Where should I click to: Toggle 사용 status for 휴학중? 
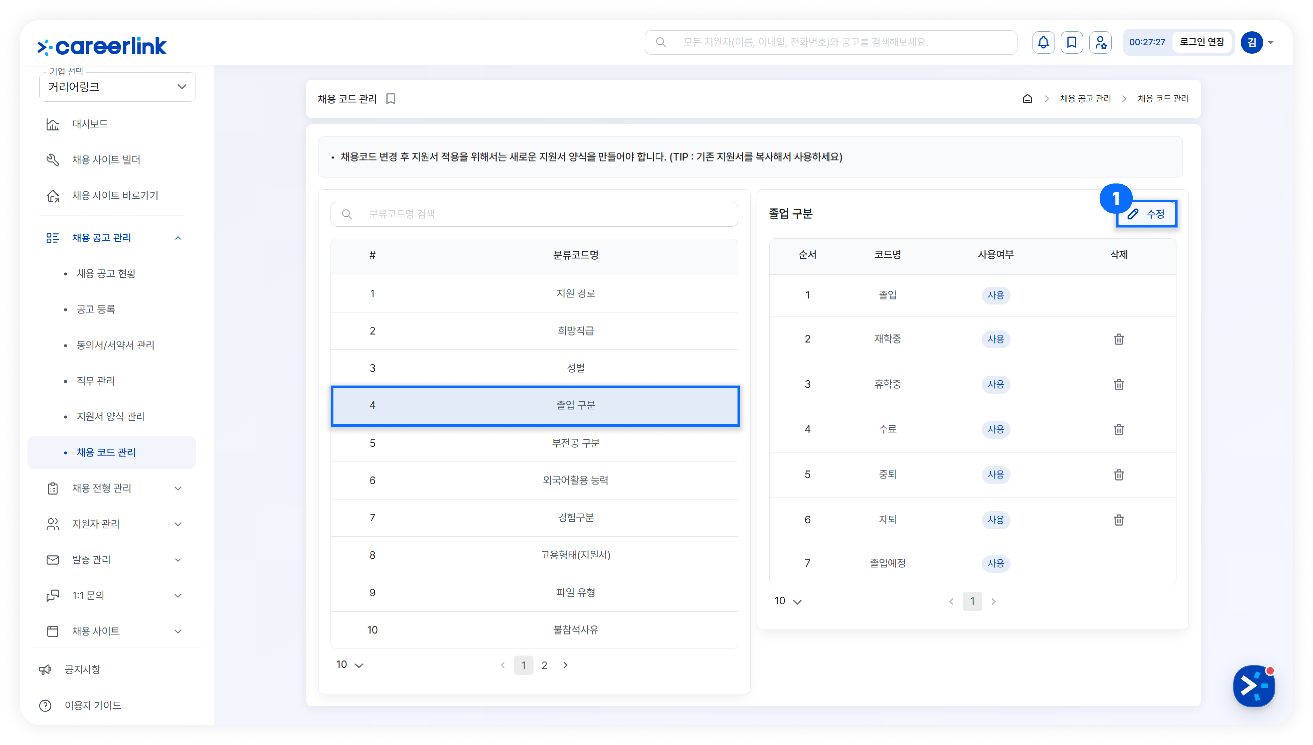point(995,384)
